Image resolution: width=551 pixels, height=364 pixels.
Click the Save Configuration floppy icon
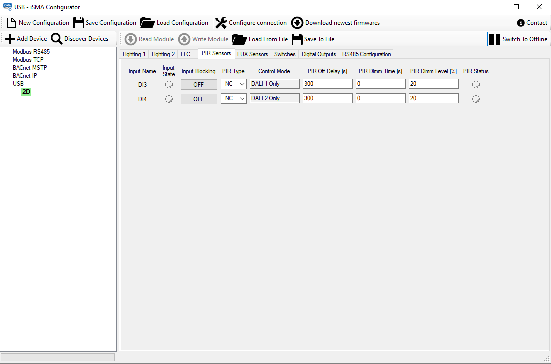[x=79, y=23]
